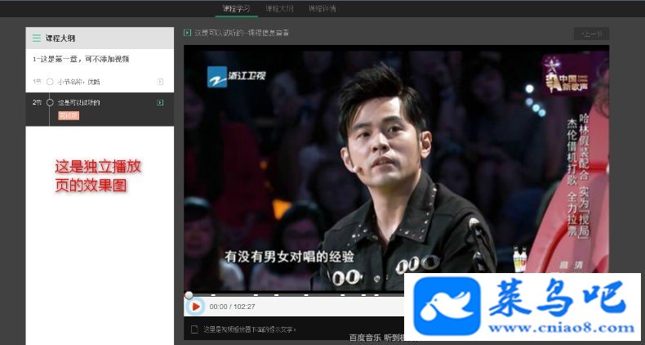Select the circle marker for section 1
Image resolution: width=645 pixels, height=345 pixels.
[x=50, y=82]
